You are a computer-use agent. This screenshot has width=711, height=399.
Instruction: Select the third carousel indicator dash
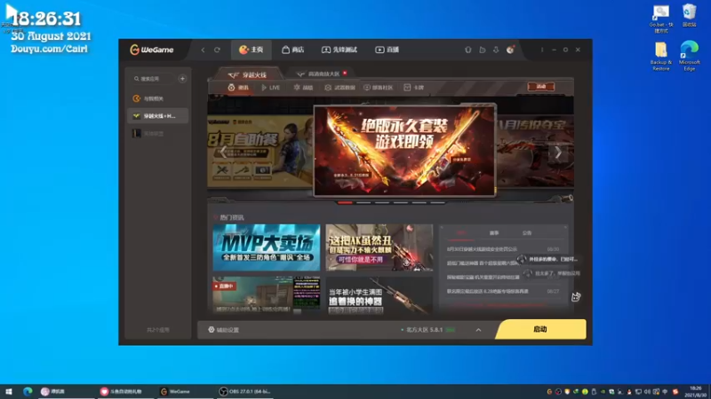[382, 203]
